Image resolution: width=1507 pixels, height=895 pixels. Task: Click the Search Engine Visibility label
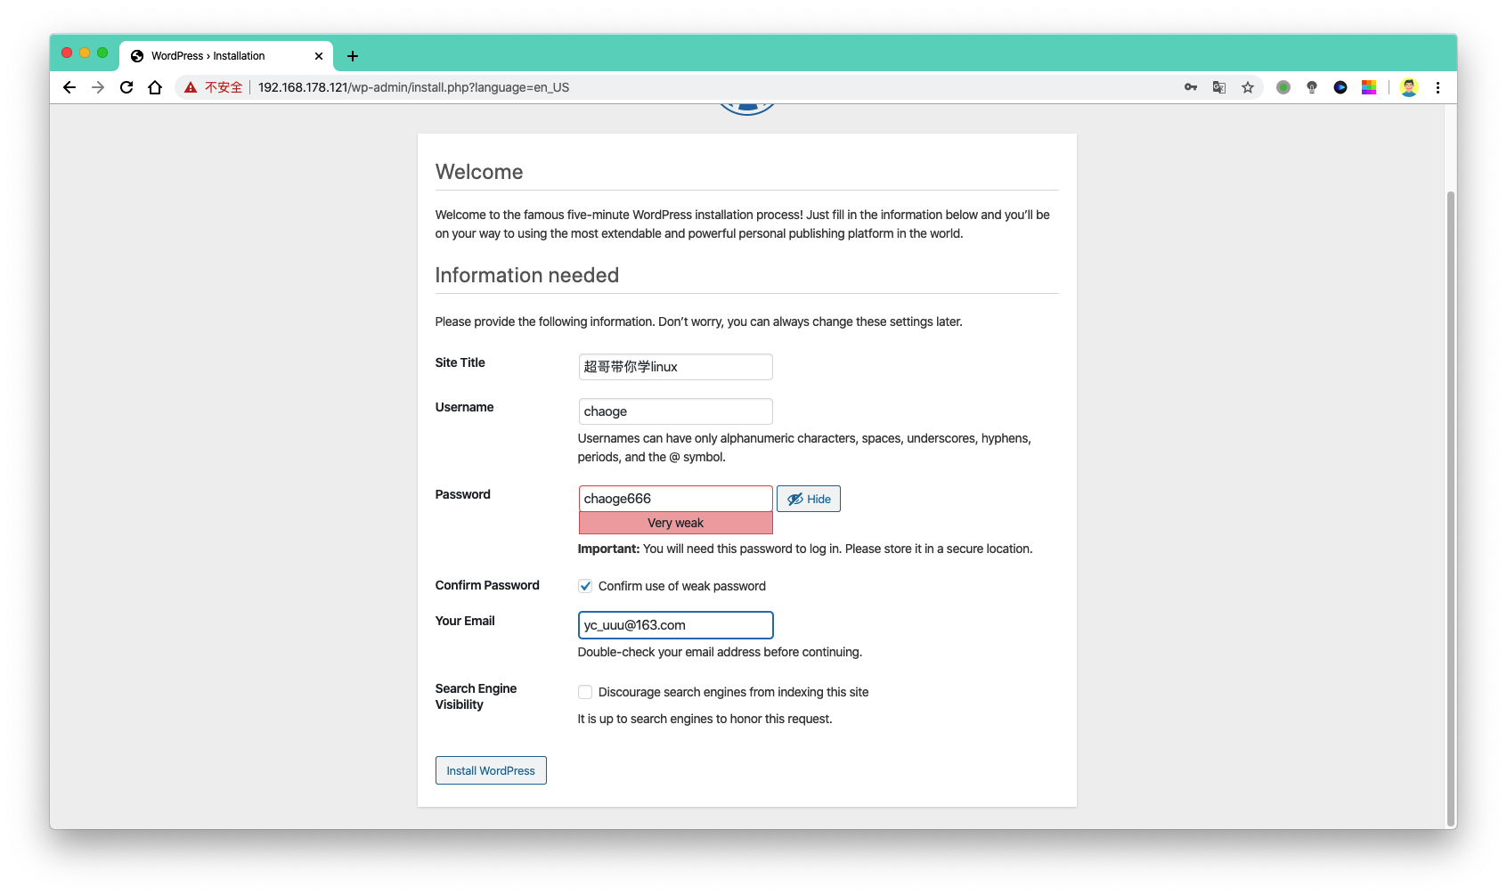476,696
